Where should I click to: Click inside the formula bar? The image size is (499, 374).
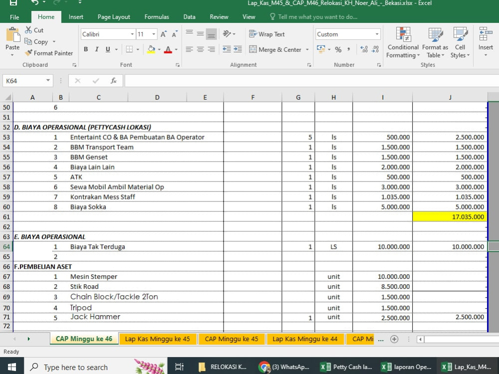[x=311, y=81]
